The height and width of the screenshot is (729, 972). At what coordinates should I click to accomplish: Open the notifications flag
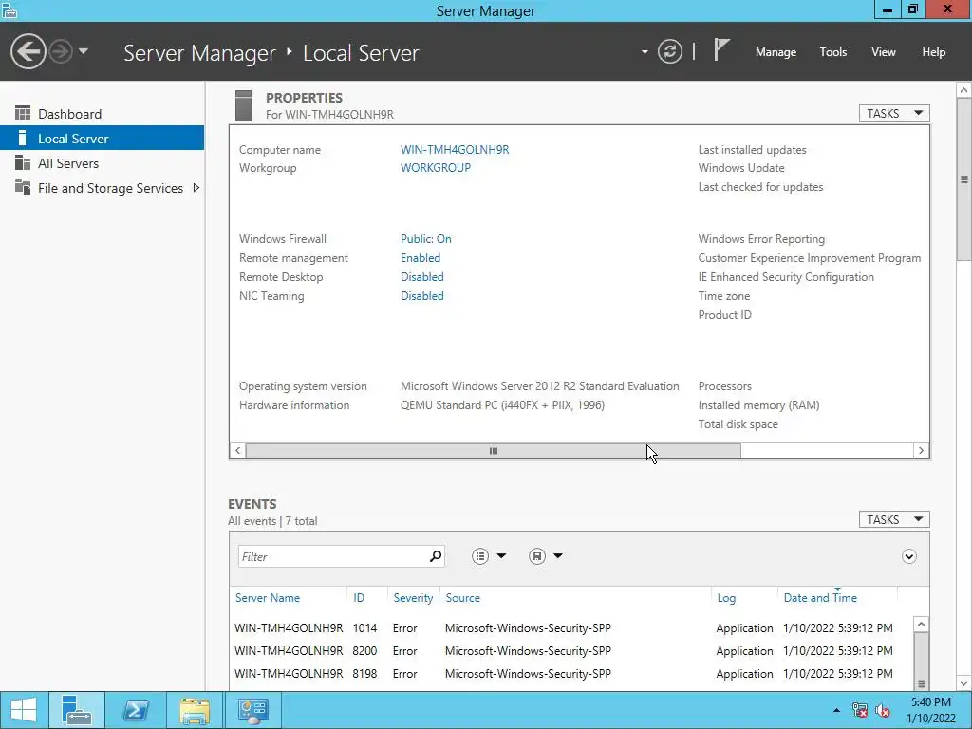pos(721,50)
